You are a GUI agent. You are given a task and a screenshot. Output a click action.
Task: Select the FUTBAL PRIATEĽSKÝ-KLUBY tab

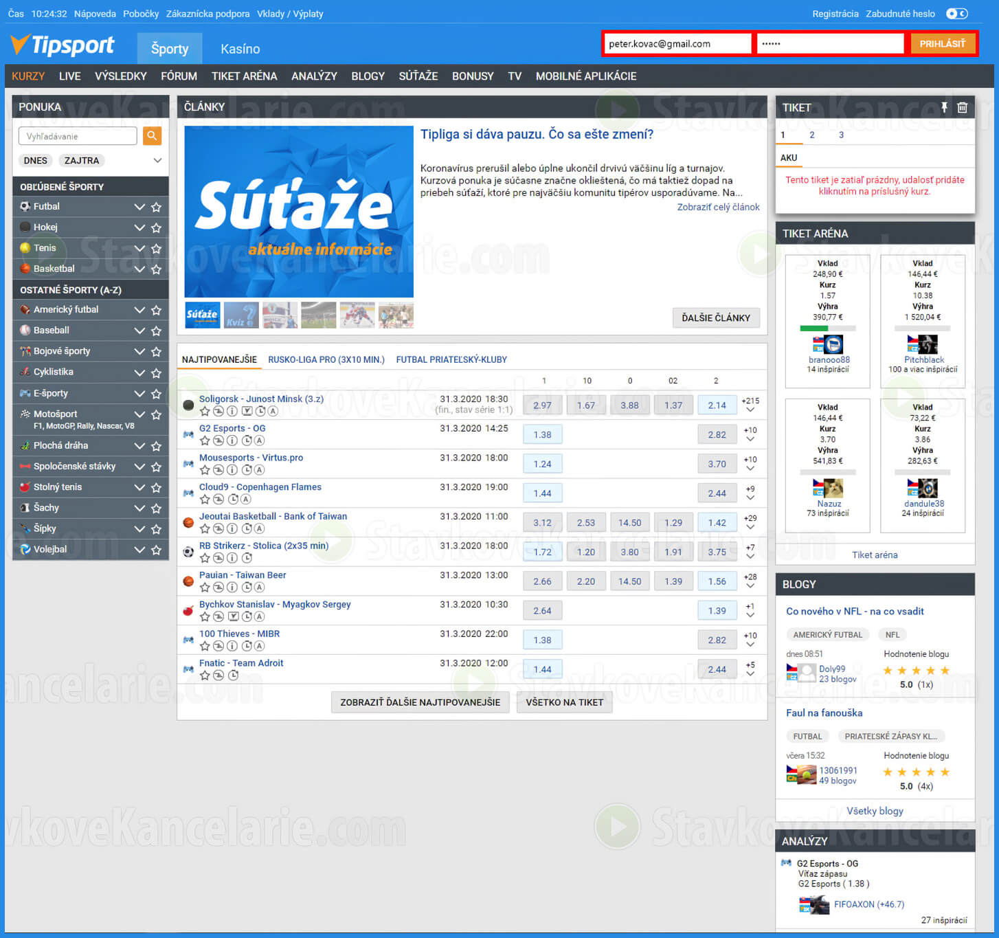point(451,359)
